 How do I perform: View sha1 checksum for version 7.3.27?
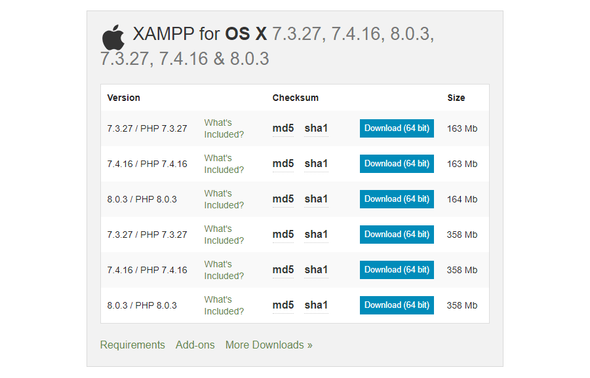tap(316, 128)
